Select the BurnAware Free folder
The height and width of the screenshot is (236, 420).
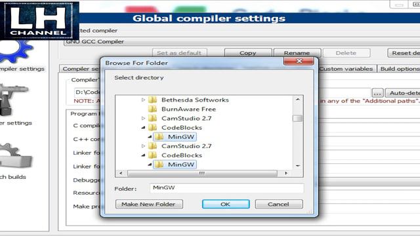point(188,109)
